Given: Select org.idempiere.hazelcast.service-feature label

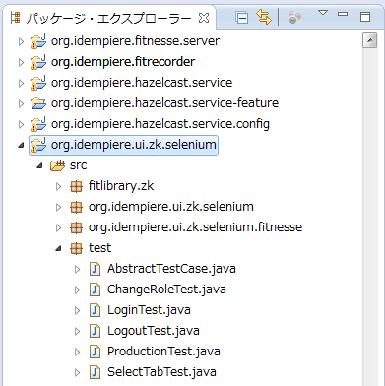Looking at the screenshot, I should click(164, 103).
